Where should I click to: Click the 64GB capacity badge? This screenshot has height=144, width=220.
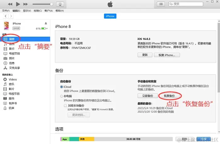[16, 28]
